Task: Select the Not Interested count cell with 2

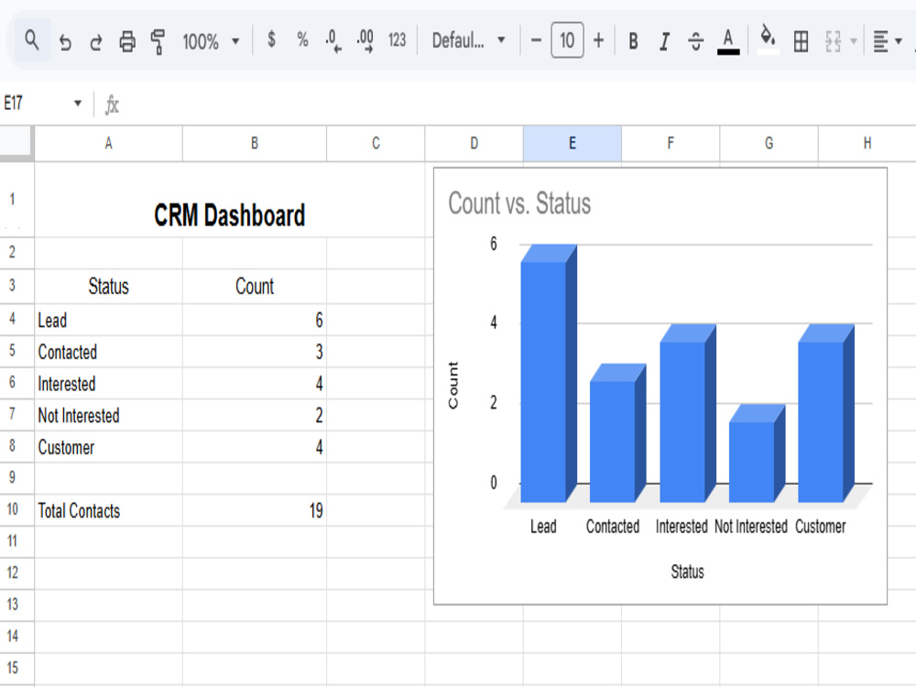Action: (x=255, y=415)
